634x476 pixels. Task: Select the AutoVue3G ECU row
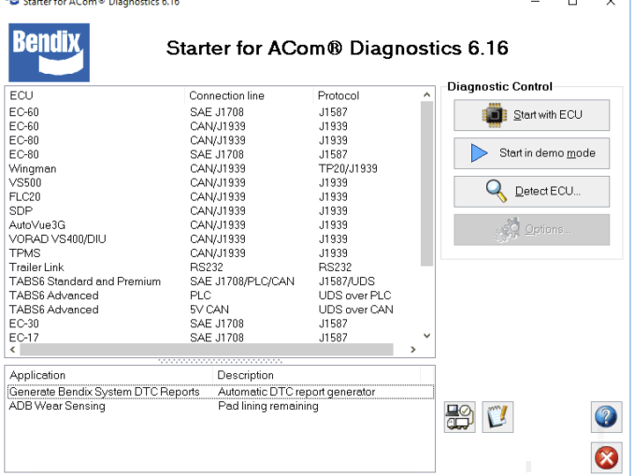[x=213, y=224]
